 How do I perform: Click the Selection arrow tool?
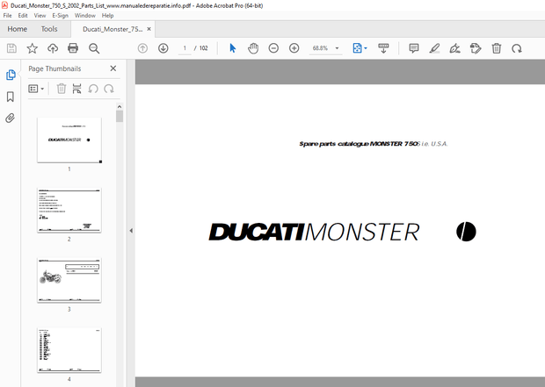232,48
